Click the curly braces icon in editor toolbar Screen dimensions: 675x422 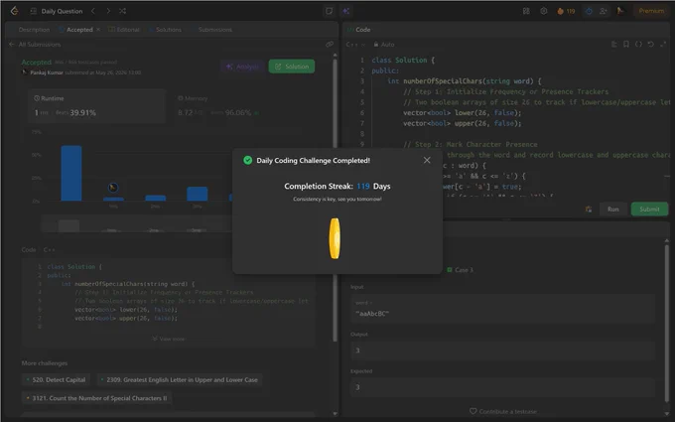(638, 44)
